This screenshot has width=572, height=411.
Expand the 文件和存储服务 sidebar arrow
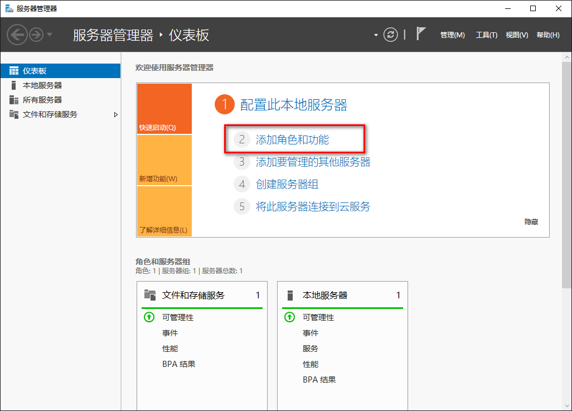pos(115,115)
